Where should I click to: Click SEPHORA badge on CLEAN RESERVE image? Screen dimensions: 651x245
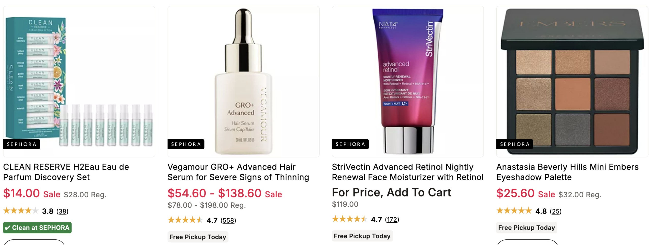point(22,144)
